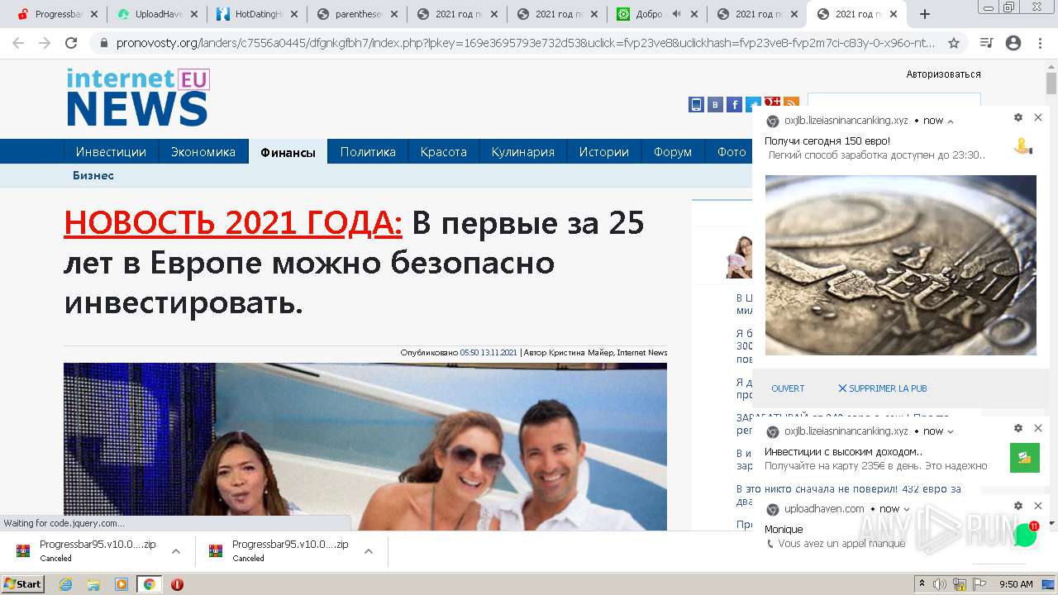Open the system volume tray icon
Image resolution: width=1058 pixels, height=595 pixels.
(940, 584)
